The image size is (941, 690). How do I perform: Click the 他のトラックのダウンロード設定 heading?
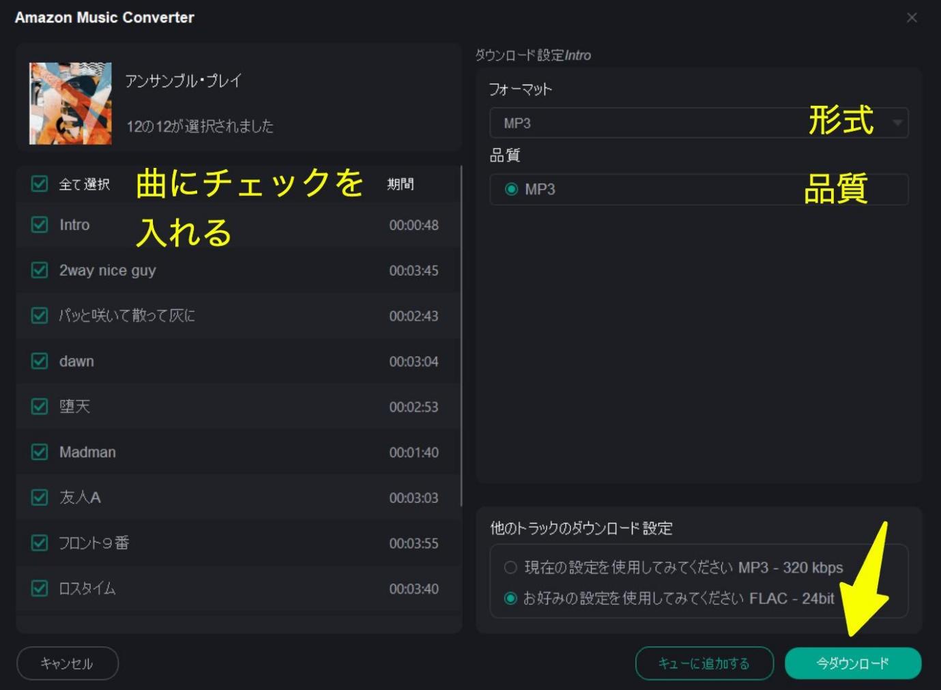581,528
